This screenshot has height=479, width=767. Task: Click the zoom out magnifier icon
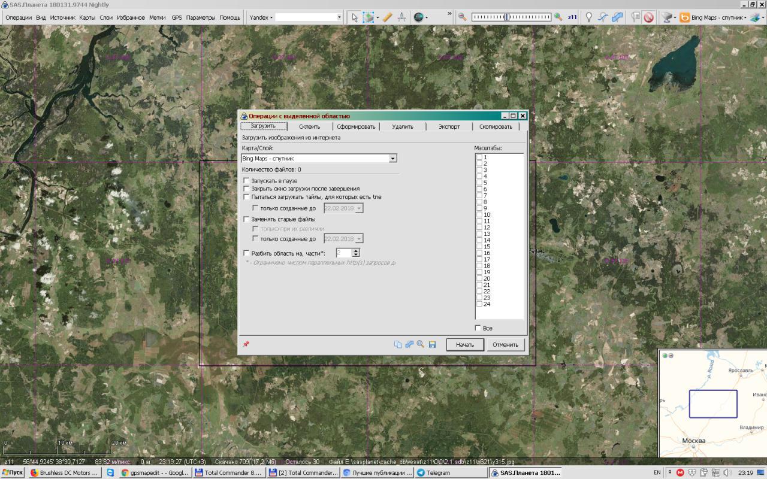click(462, 17)
